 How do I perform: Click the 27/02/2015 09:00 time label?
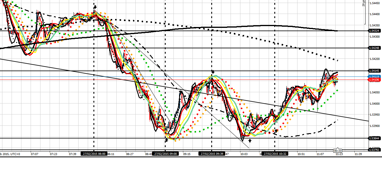pyautogui.click(x=165, y=154)
